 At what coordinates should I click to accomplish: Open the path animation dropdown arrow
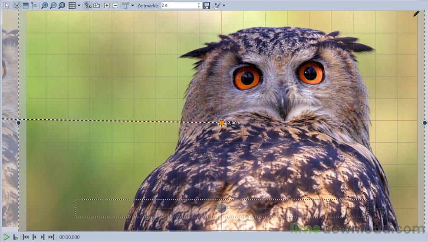pos(224,6)
